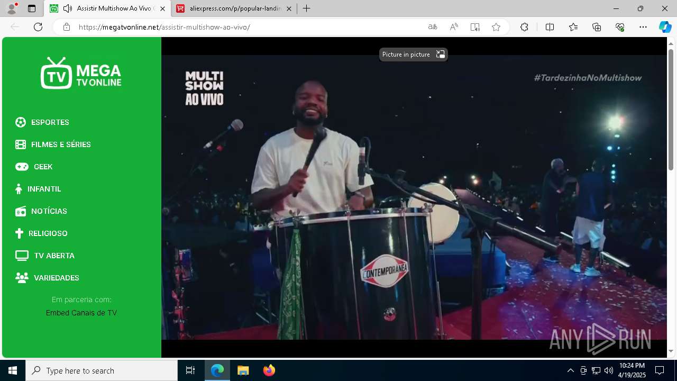This screenshot has height=381, width=677.
Task: Click the Geek gamepad icon
Action: tap(22, 167)
